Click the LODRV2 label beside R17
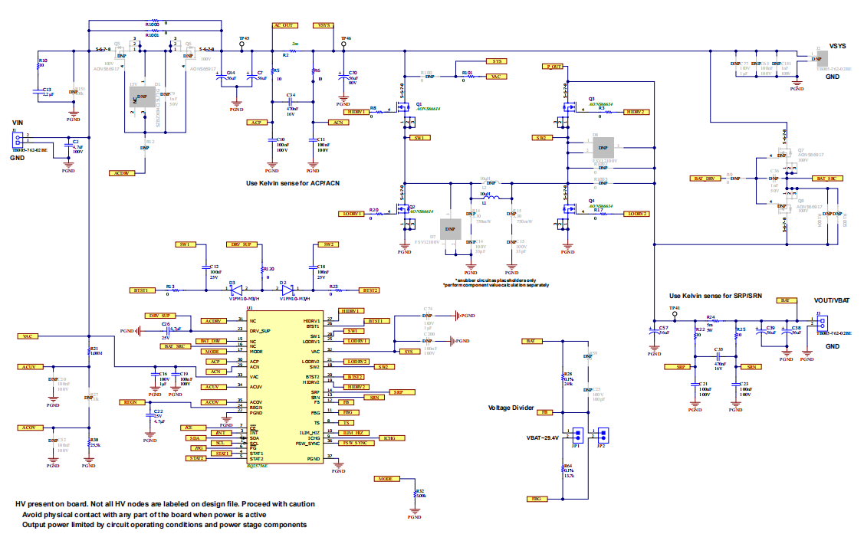 coord(636,214)
